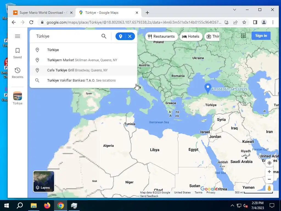
Task: Click the search magnifier icon
Action: click(104, 36)
